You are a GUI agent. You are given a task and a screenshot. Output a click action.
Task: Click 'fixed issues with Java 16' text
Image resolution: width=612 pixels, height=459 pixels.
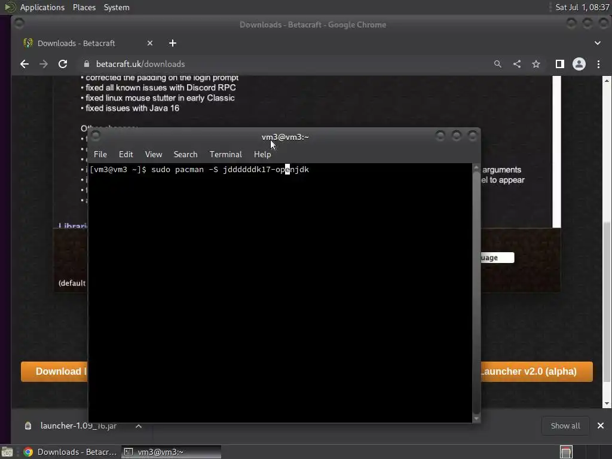point(132,108)
